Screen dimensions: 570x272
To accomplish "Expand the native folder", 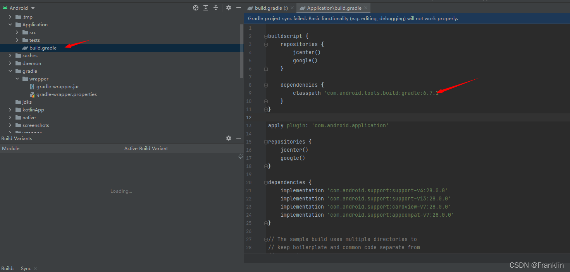I will (x=10, y=117).
